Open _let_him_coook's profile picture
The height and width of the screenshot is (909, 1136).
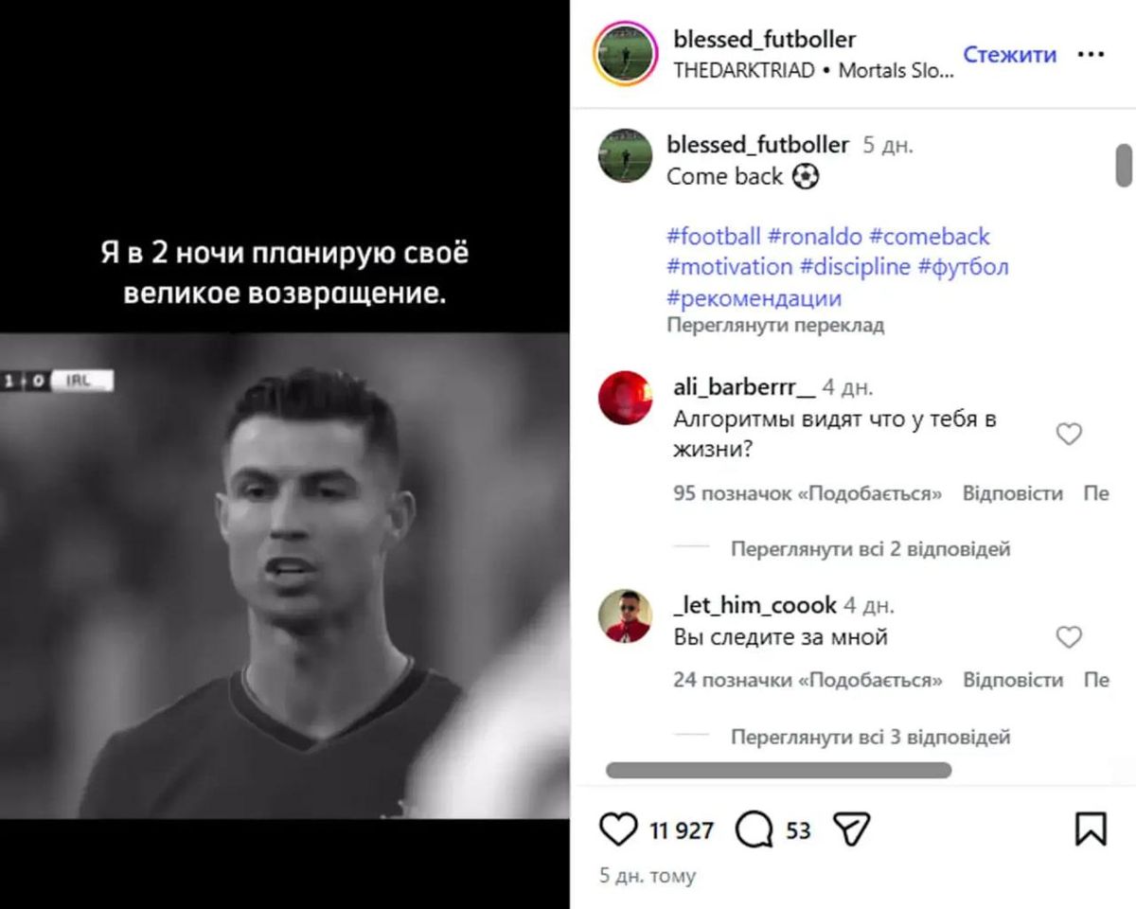tap(625, 616)
